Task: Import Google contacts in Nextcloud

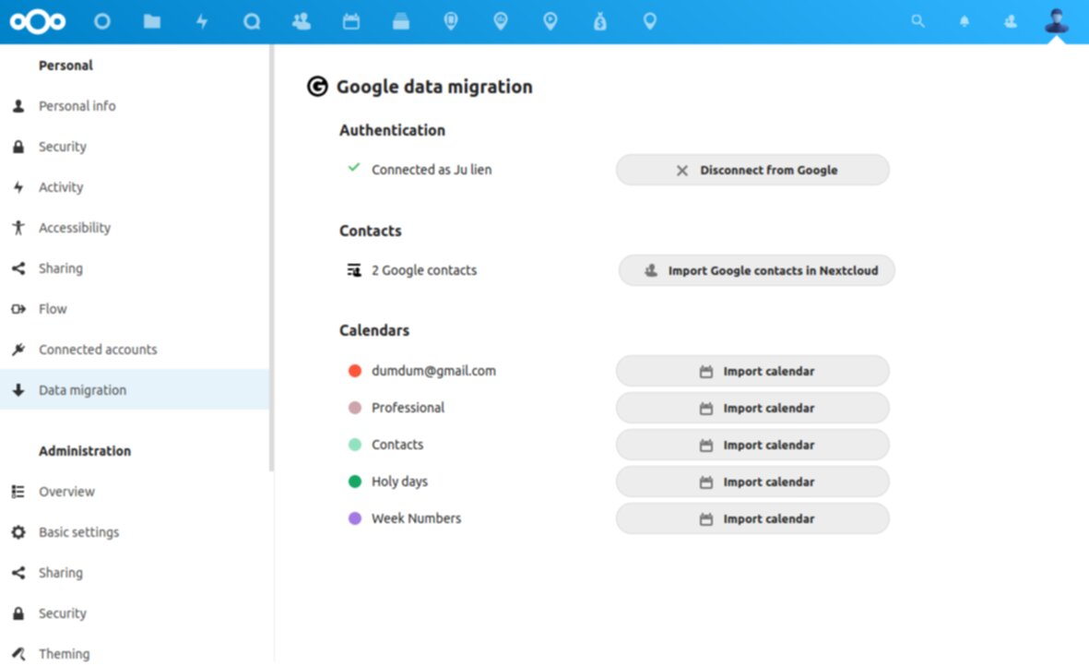Action: [x=756, y=271]
